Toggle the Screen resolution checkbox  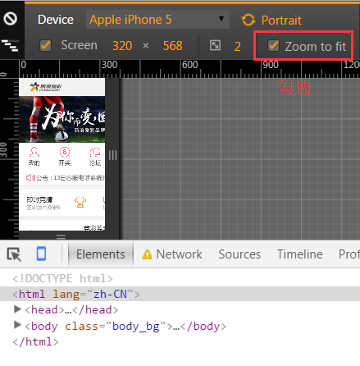[x=46, y=45]
